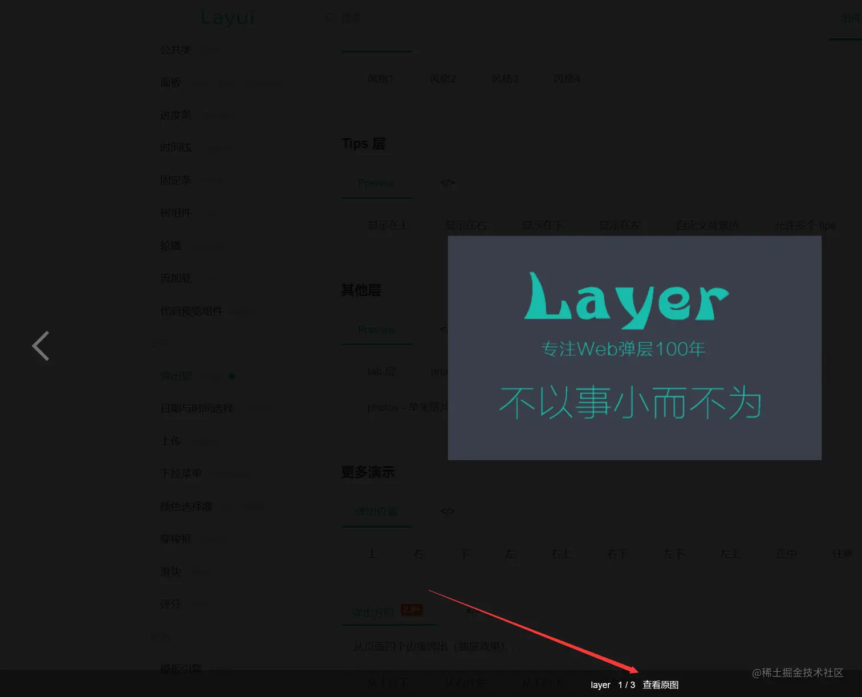Click the Layui logo in the header
The height and width of the screenshot is (697, 862).
point(227,18)
